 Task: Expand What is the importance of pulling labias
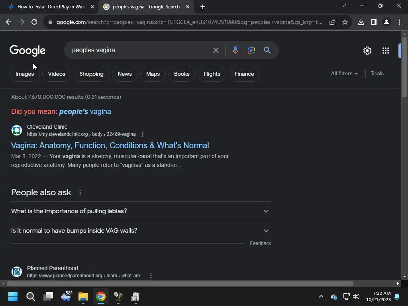pos(141,211)
